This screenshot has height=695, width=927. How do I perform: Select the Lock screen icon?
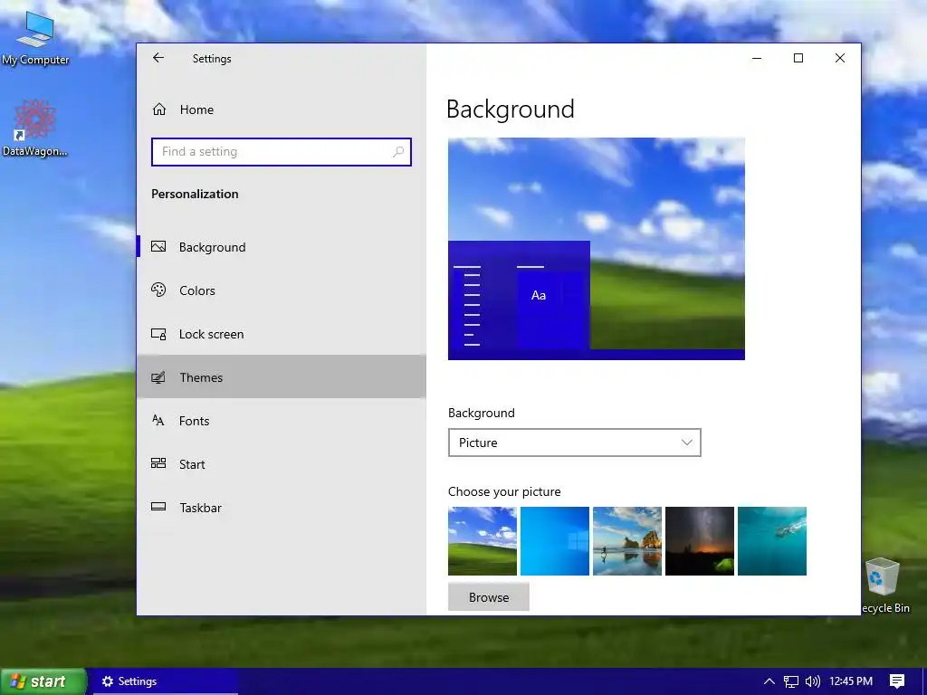[158, 334]
